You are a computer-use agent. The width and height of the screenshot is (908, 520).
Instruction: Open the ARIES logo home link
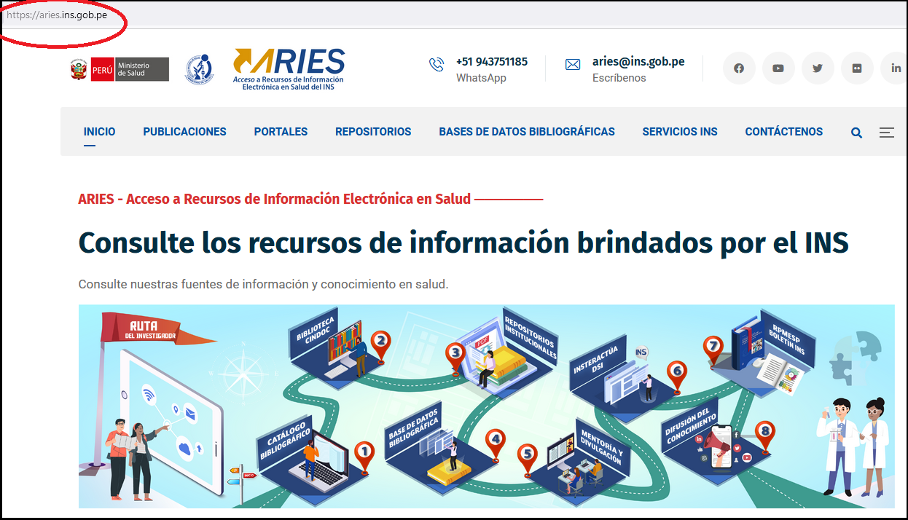(289, 69)
